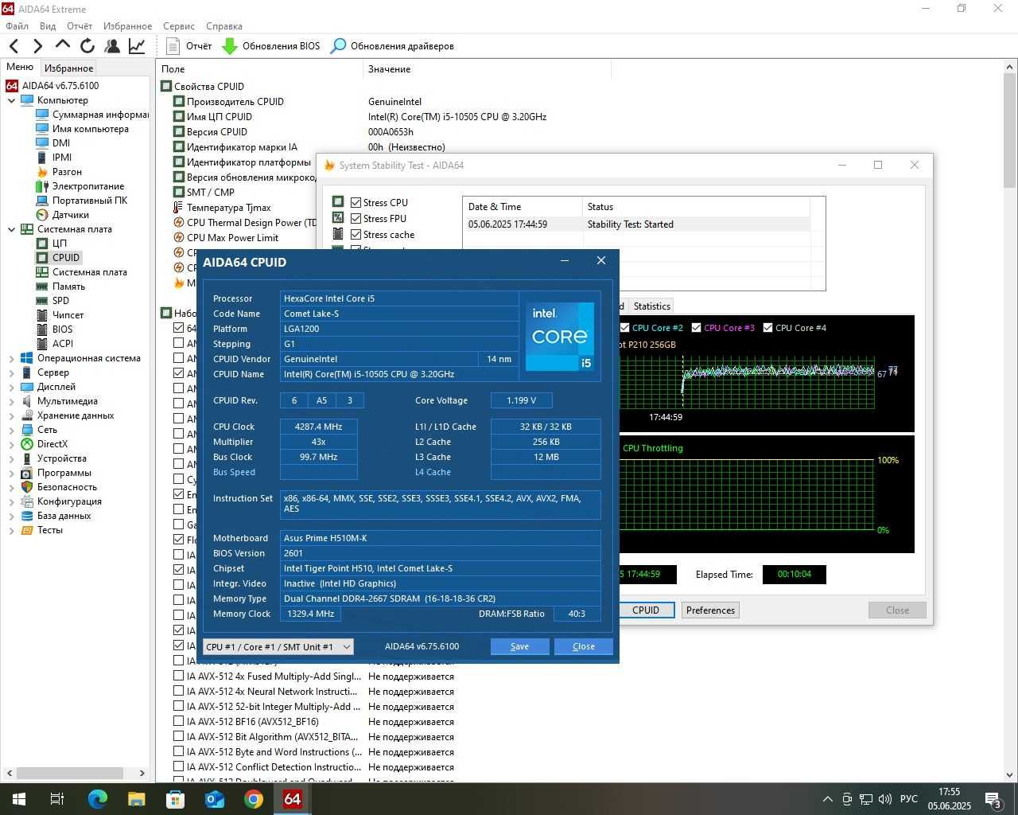
Task: Open File Explorer from the taskbar
Action: pos(136,799)
